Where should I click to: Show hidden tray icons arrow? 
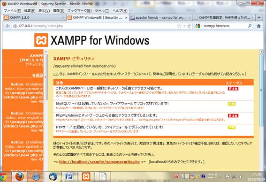point(220,177)
